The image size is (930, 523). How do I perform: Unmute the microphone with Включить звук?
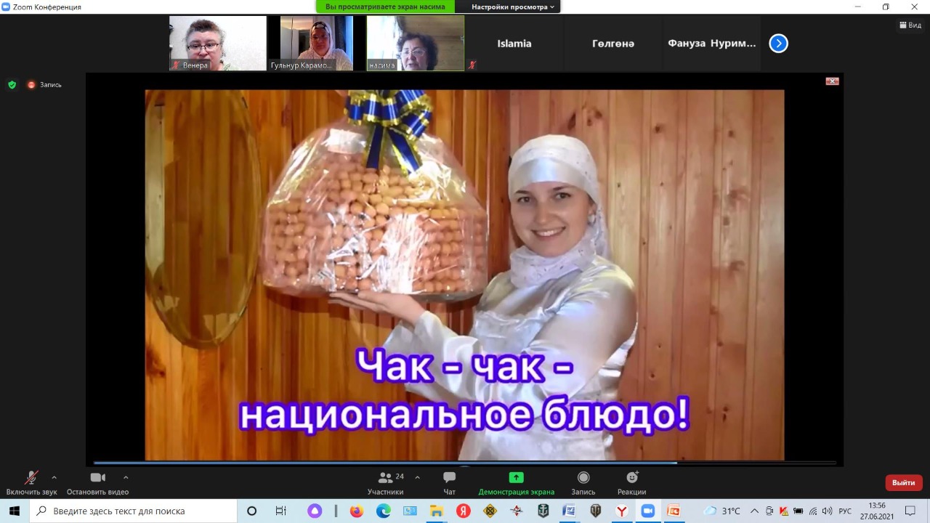pos(31,483)
